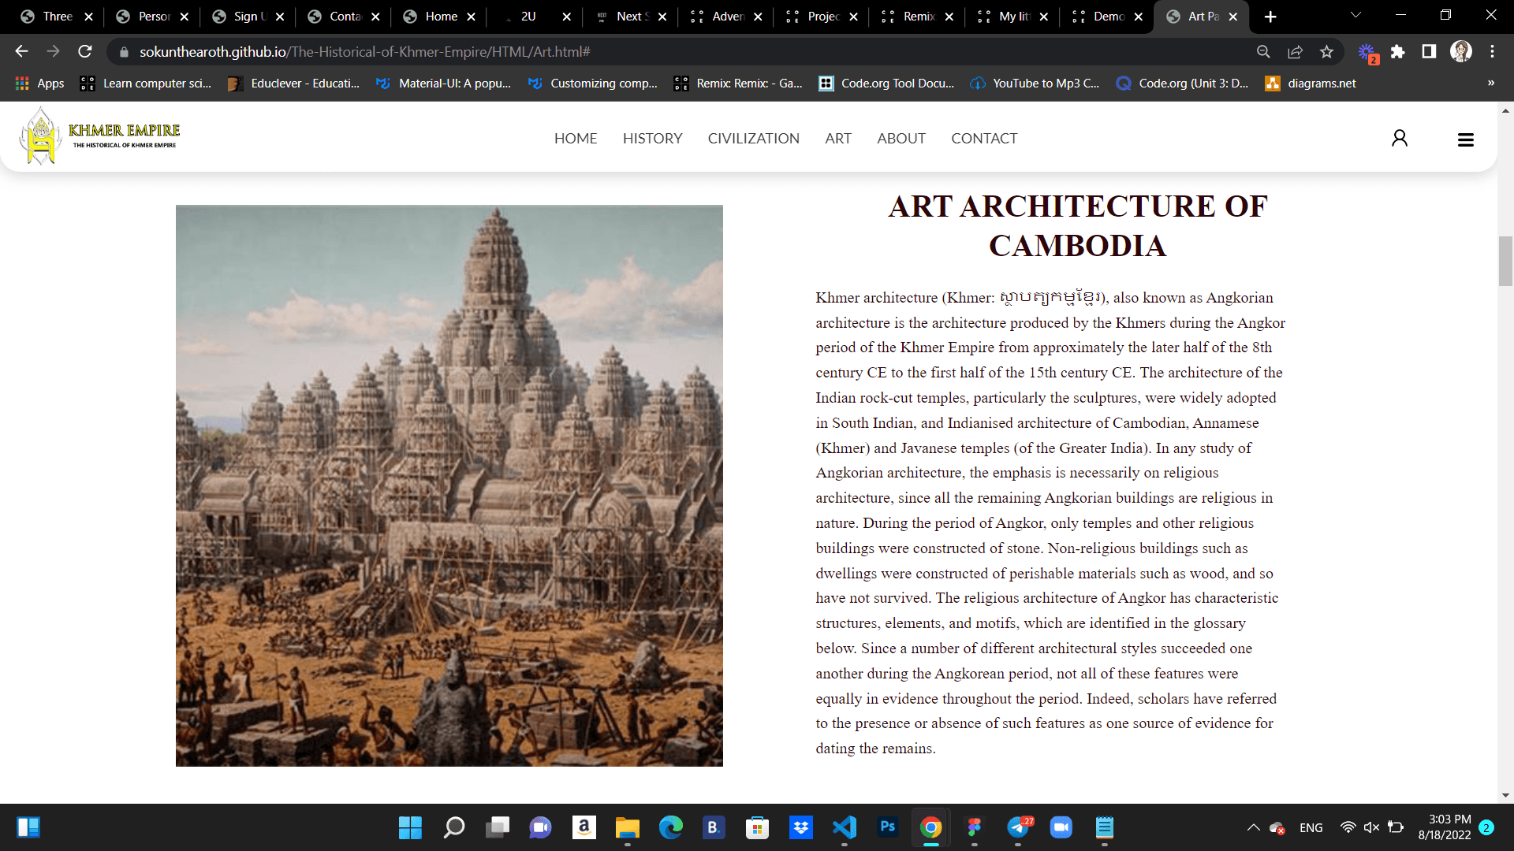The height and width of the screenshot is (851, 1514).
Task: Navigate to ABOUT in the site menu
Action: 901,139
